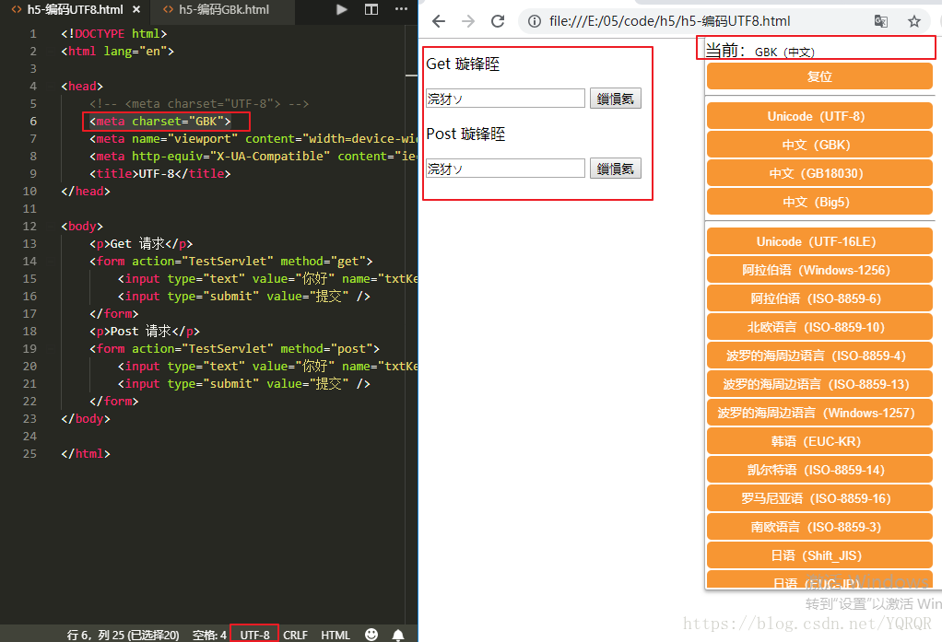The width and height of the screenshot is (942, 642).
Task: Select the h5-编码UTF8.html editor tab
Action: tap(75, 9)
